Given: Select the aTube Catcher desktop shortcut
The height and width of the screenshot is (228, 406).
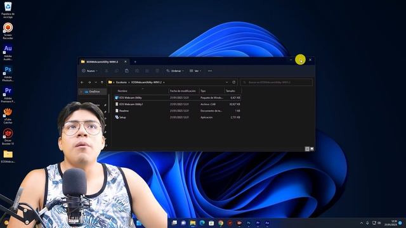Looking at the screenshot, I should 8,115.
